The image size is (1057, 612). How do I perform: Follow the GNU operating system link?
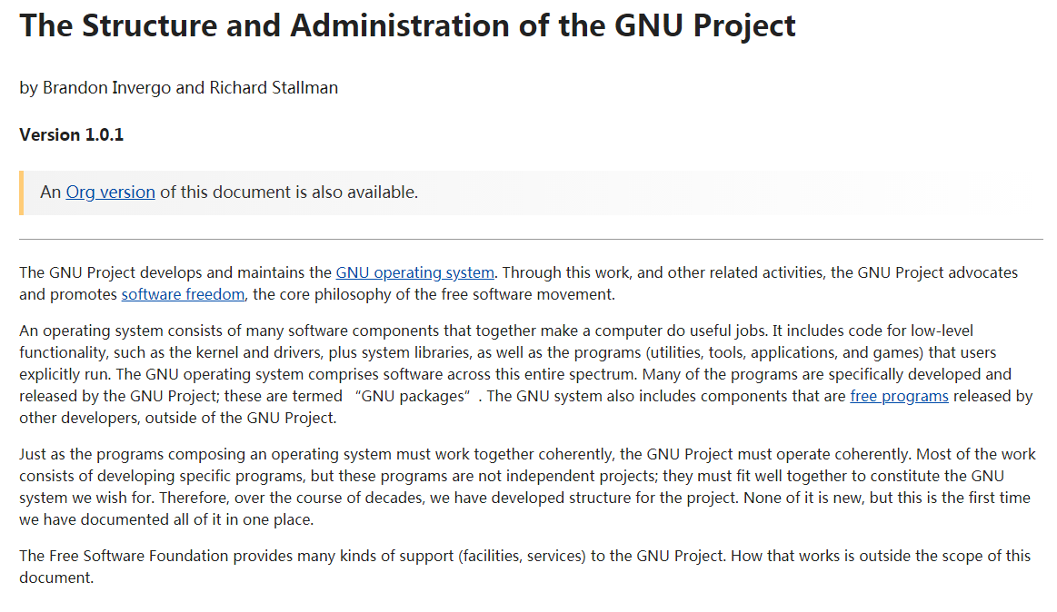pos(414,272)
